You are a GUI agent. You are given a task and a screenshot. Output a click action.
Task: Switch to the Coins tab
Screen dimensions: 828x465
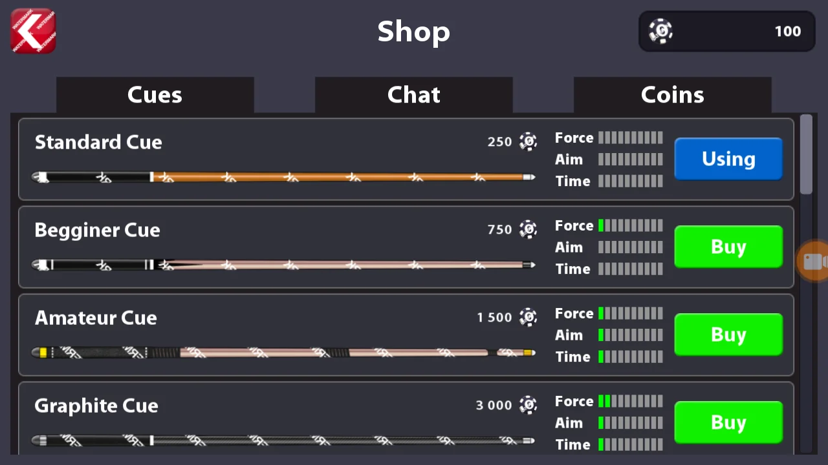[672, 95]
